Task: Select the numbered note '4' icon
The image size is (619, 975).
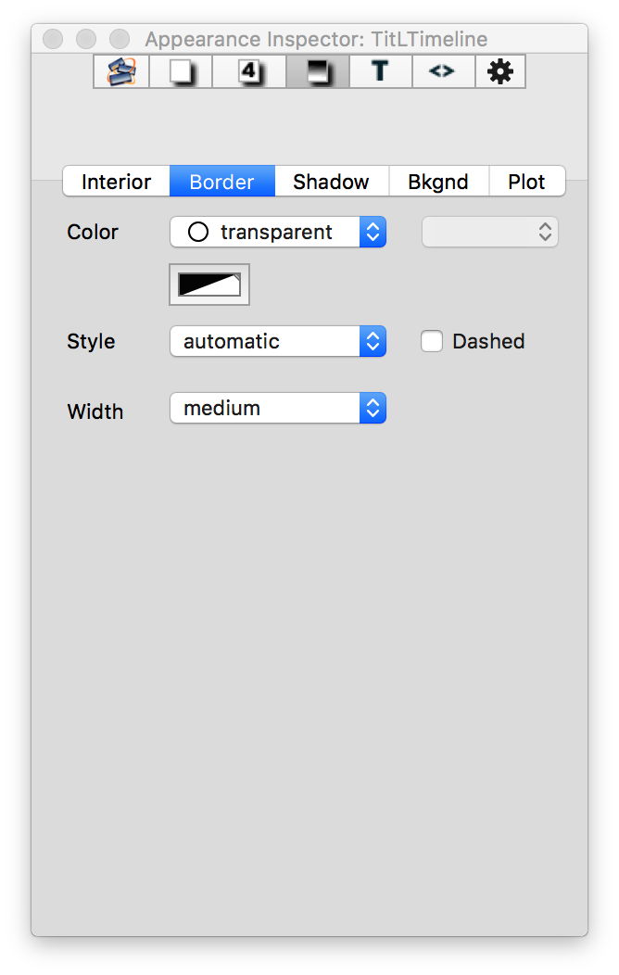Action: point(248,71)
